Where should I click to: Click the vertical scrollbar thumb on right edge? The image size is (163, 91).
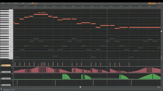click(161, 31)
